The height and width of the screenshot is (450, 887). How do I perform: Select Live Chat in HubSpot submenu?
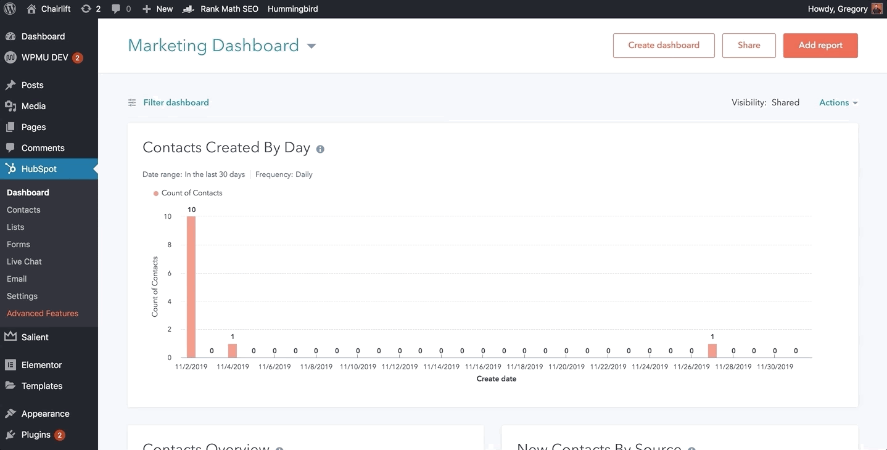click(24, 261)
